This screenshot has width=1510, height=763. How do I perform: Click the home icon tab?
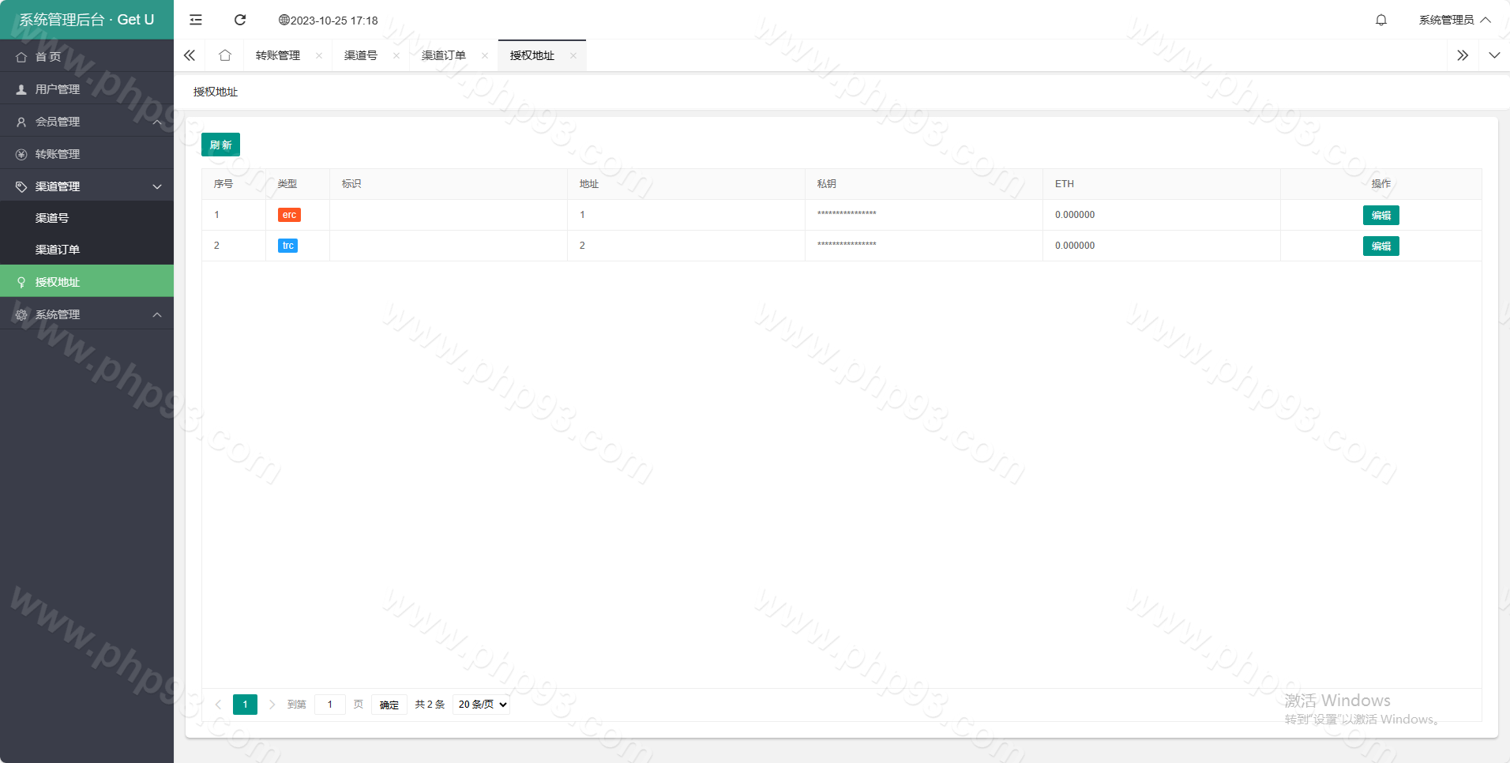tap(225, 55)
